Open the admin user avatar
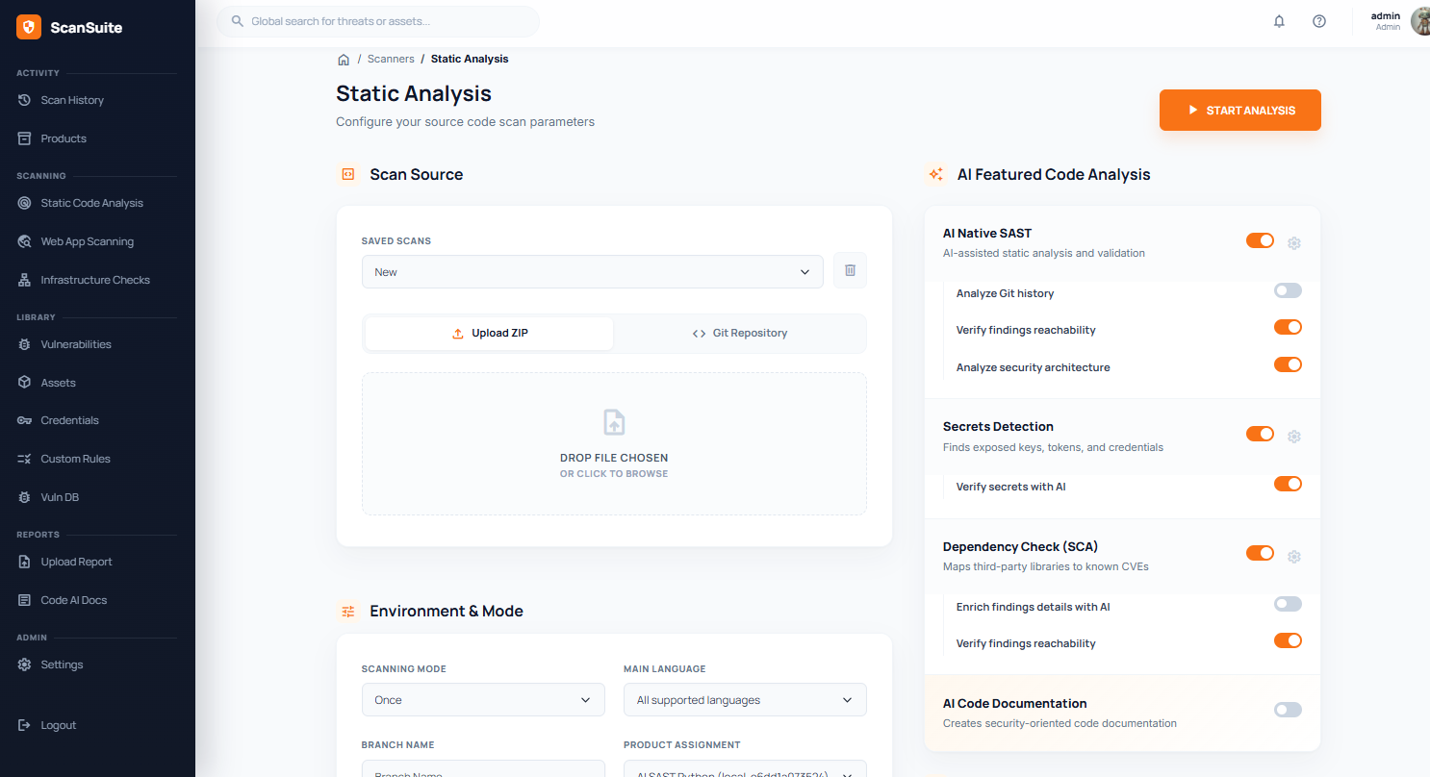 point(1420,21)
